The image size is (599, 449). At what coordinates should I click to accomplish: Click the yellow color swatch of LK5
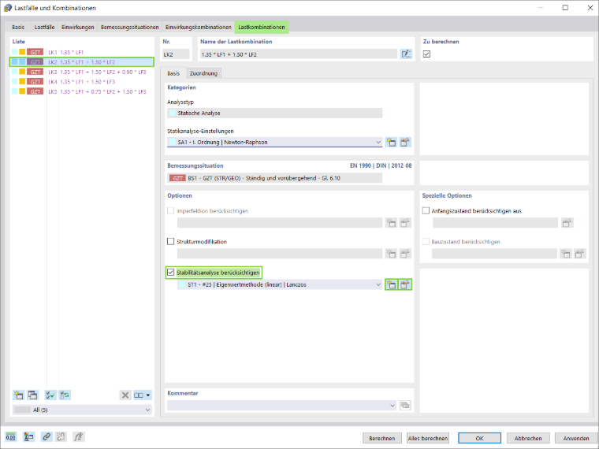coord(22,91)
